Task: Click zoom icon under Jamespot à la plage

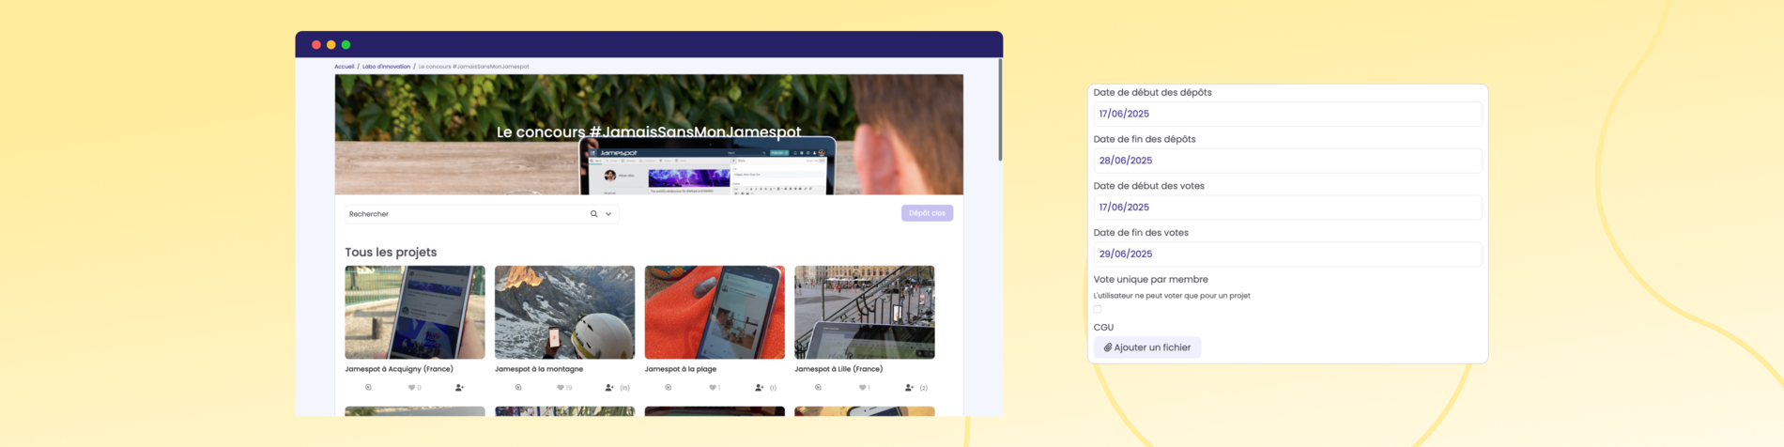Action: pos(669,387)
